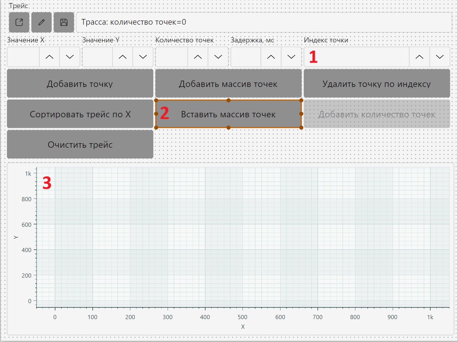458x342 pixels.
Task: Click the 800 tick on Y axis
Action: click(26, 199)
